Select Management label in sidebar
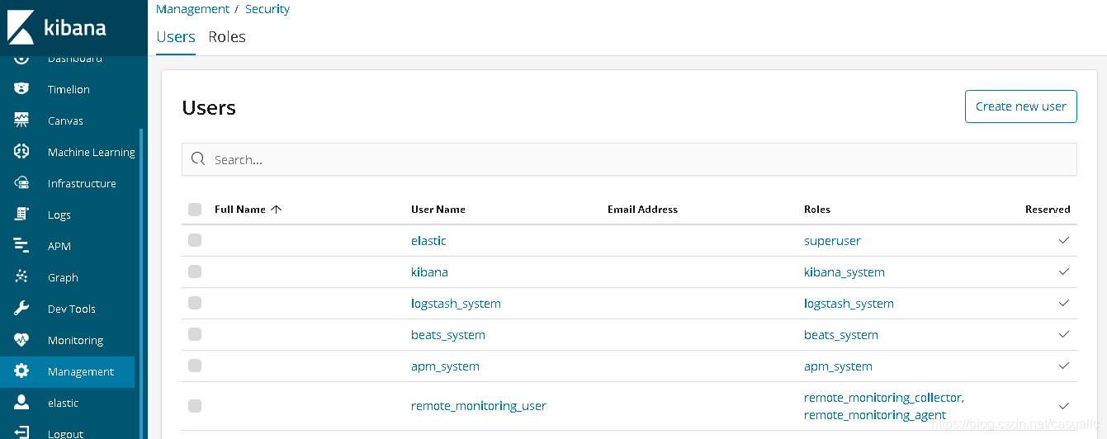Viewport: 1107px width, 439px height. [81, 371]
